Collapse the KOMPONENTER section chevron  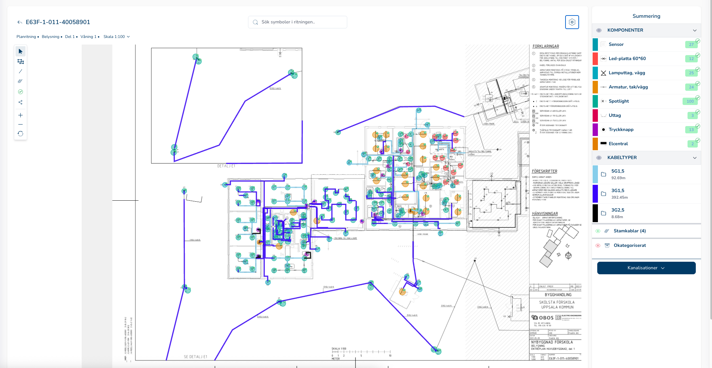(x=694, y=30)
